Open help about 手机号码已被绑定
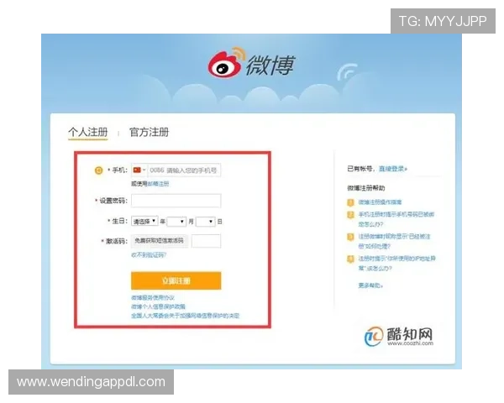The height and width of the screenshot is (403, 504). (x=396, y=219)
